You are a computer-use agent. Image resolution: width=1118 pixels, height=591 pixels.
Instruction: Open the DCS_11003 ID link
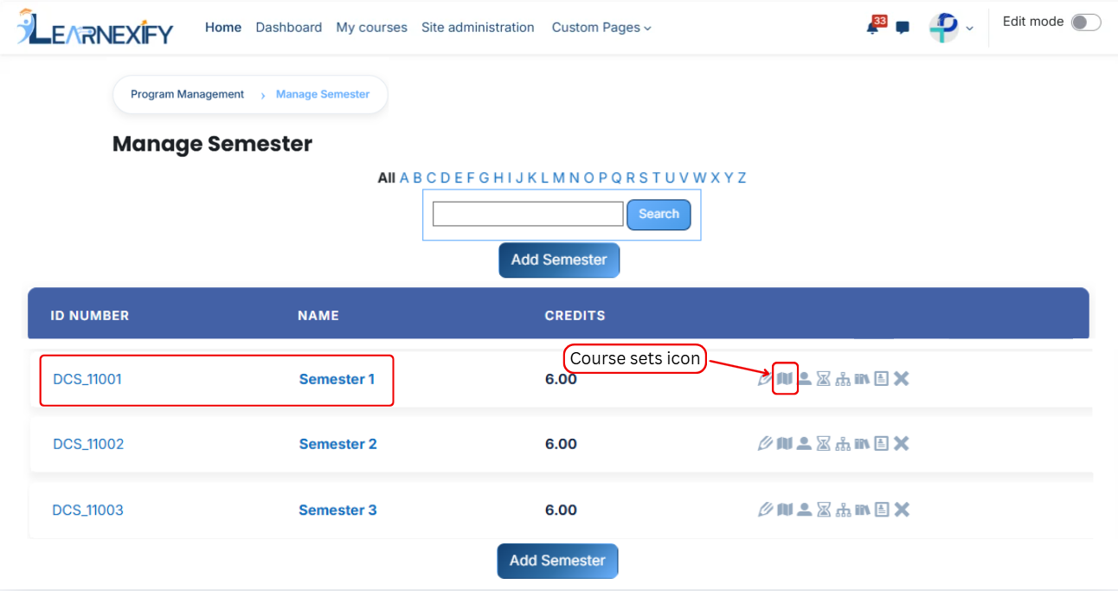click(88, 510)
